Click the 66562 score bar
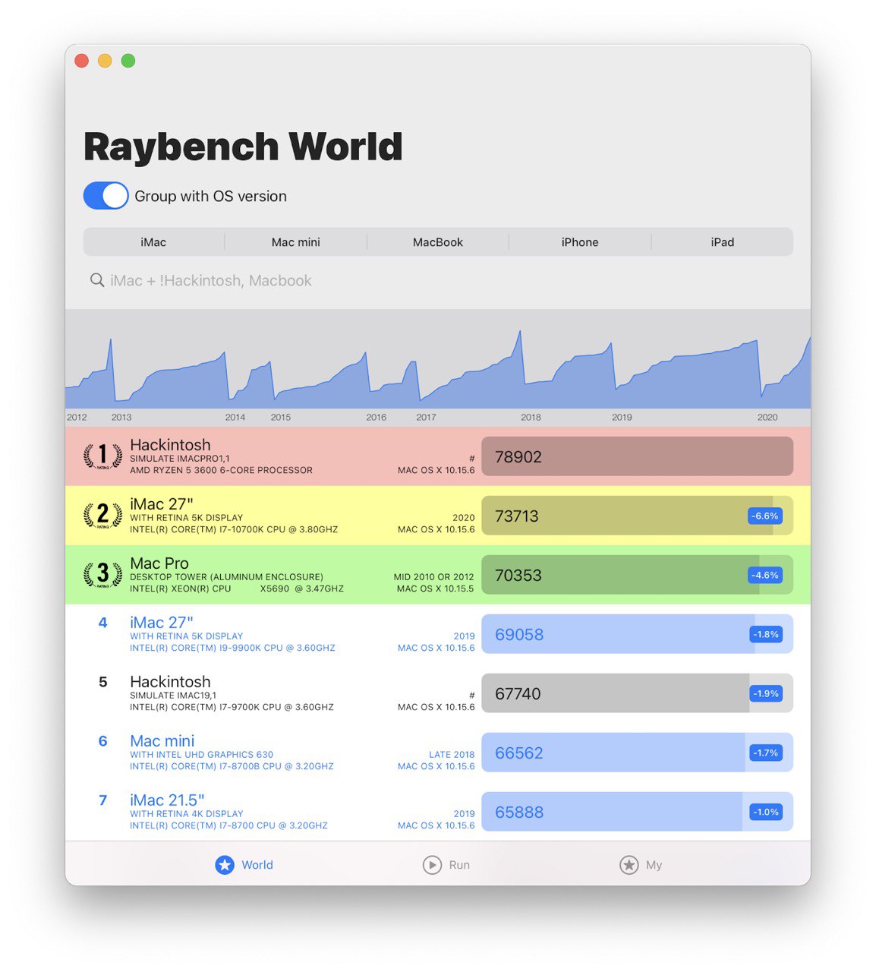The image size is (876, 972). click(x=637, y=753)
